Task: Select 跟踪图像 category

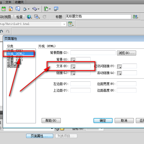Action: pos(13,66)
